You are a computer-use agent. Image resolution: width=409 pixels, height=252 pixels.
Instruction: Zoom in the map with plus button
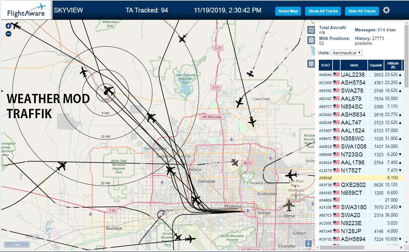pos(9,26)
